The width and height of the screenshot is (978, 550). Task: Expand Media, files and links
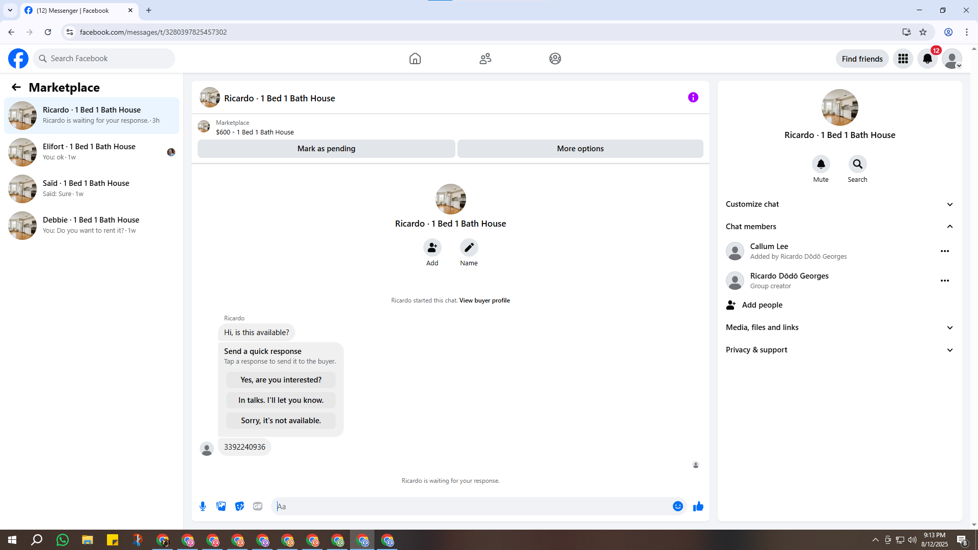coord(839,327)
